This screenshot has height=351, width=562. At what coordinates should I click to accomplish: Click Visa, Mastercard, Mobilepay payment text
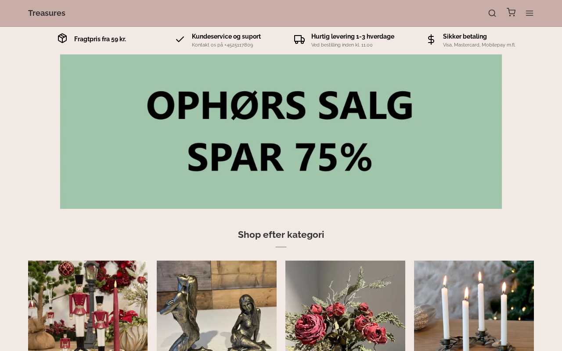(479, 45)
